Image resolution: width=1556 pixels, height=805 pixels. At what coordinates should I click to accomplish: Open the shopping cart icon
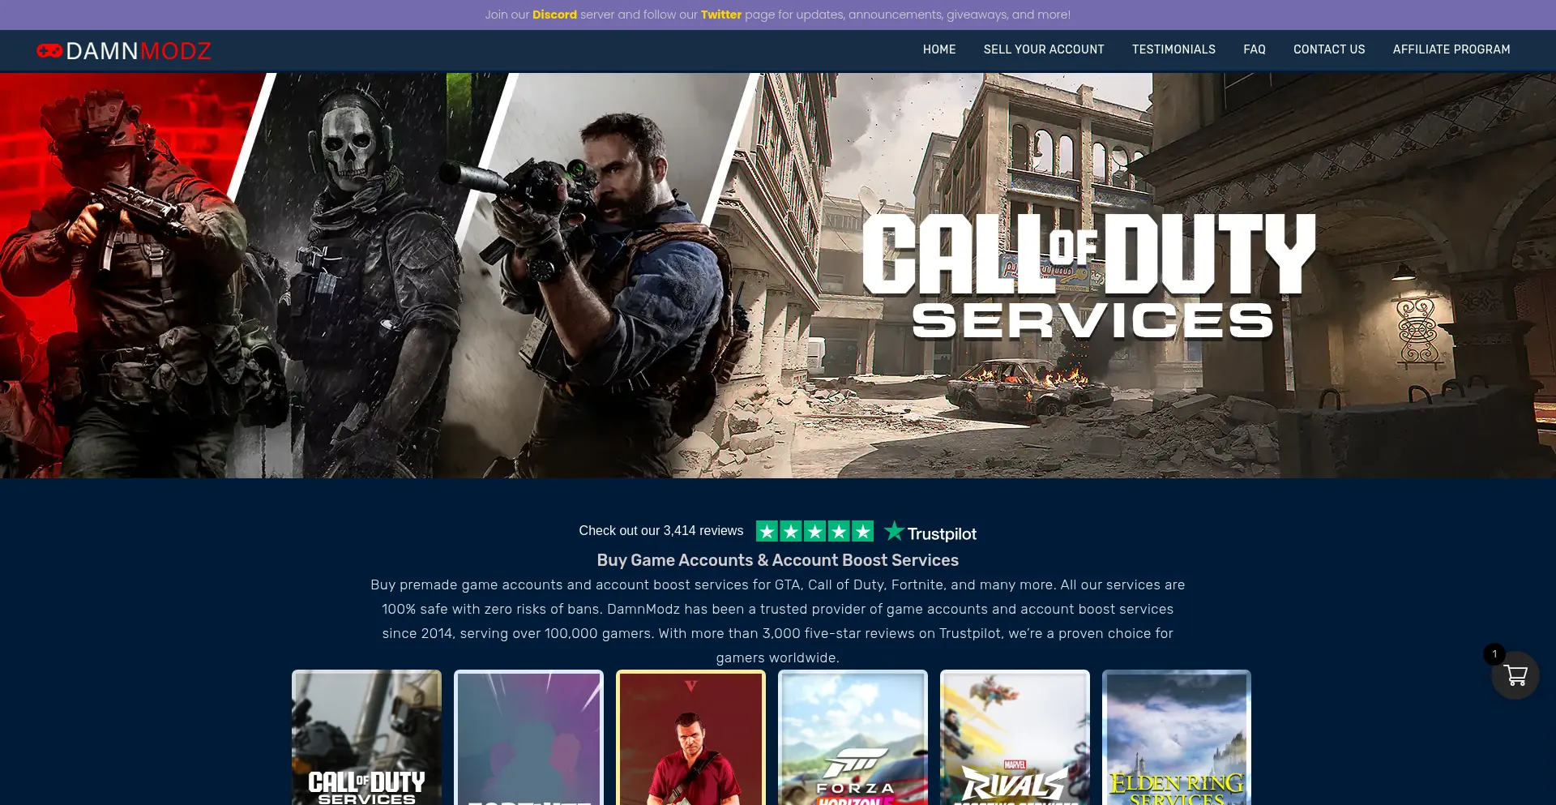1515,675
